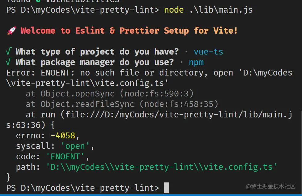Click the terminal cursor at the last prompt

coord(166,188)
